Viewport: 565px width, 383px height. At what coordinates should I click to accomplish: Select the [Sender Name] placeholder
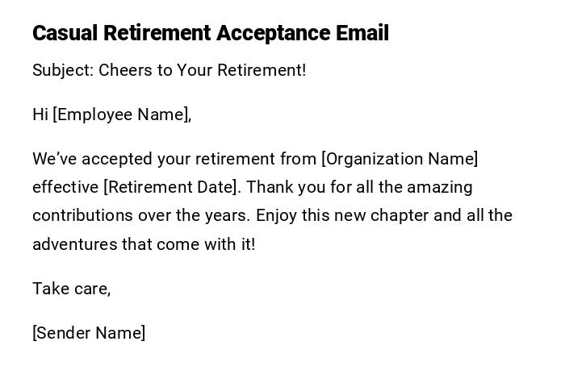[89, 333]
